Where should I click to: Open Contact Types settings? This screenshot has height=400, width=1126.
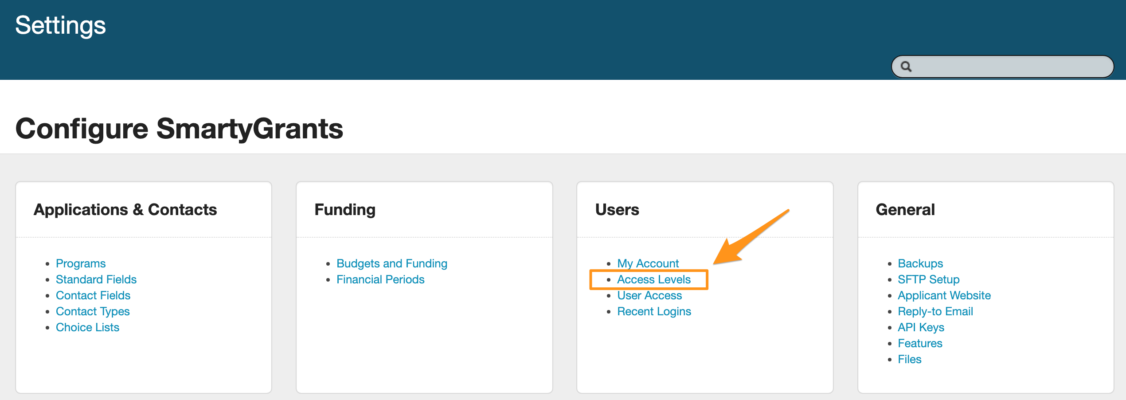pyautogui.click(x=93, y=311)
